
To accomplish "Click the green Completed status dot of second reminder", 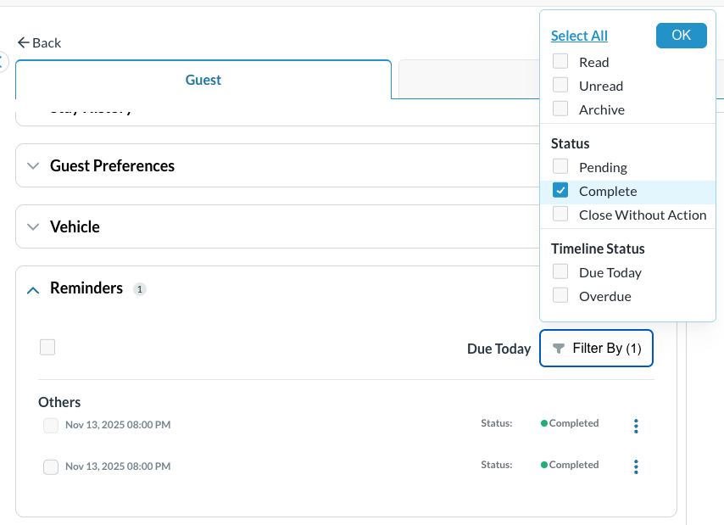I will [543, 464].
